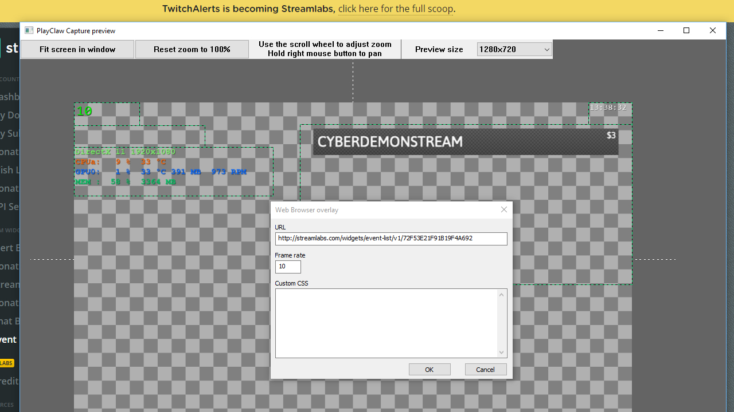Select the timer overlay showing 13:38:32
The height and width of the screenshot is (412, 734).
tap(608, 107)
